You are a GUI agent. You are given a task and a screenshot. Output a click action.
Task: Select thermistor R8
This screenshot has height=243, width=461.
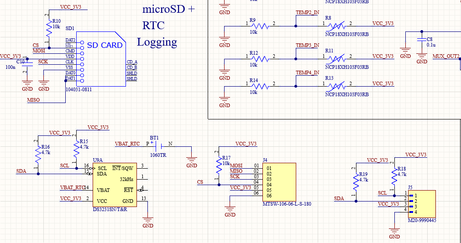pyautogui.click(x=337, y=26)
